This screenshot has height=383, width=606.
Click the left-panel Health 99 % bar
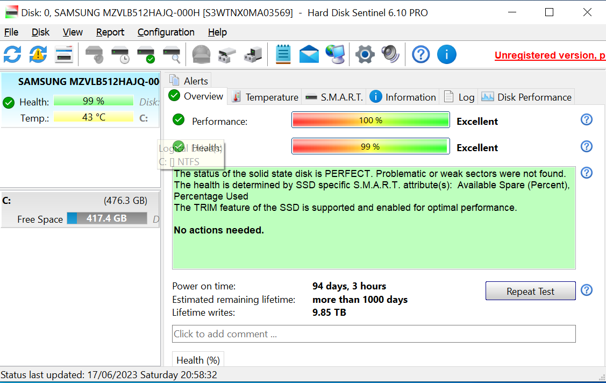coord(94,101)
